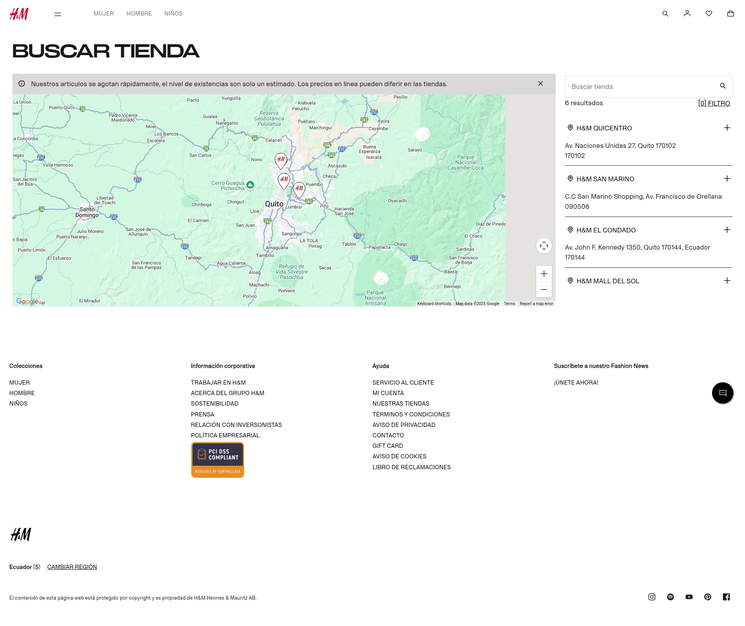
Task: Open the FILTRO filter options
Action: (714, 103)
